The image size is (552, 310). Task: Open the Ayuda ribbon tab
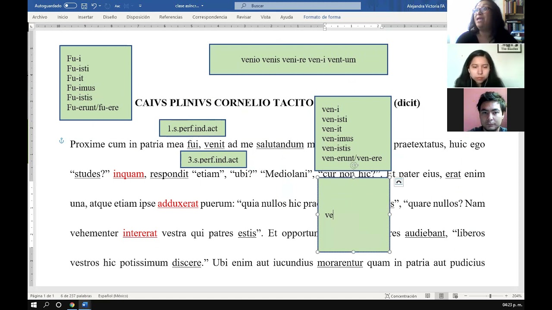pyautogui.click(x=286, y=17)
